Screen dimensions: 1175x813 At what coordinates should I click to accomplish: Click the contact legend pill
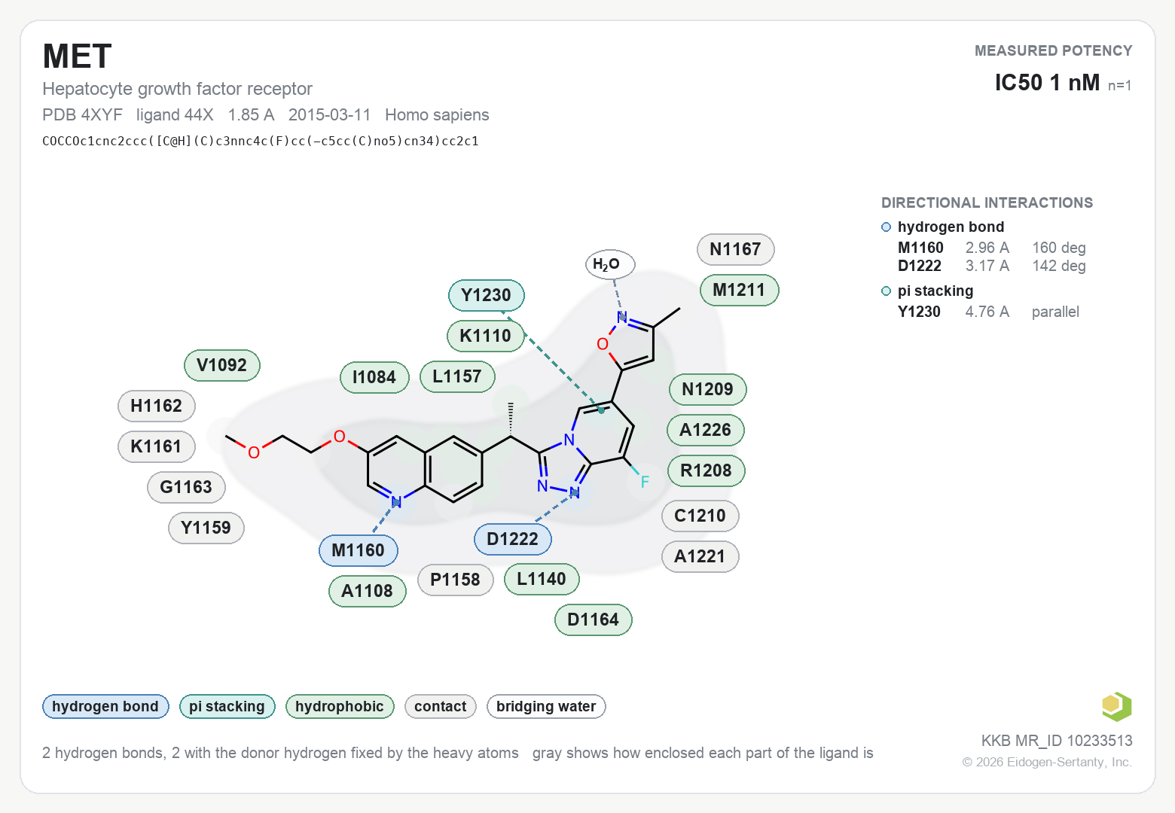(441, 706)
